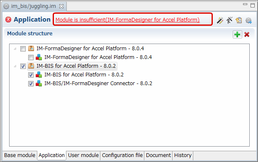
Task: Collapse the IM-BIS for Accel Platform tree node
Action: pyautogui.click(x=15, y=66)
